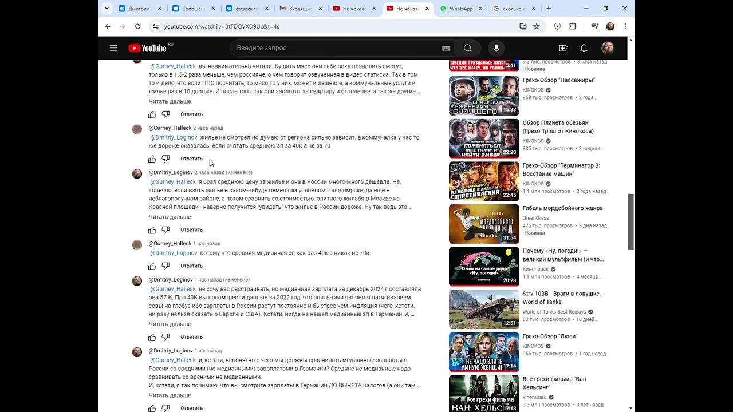
Task: Bookmark this page with the star
Action: 537,26
